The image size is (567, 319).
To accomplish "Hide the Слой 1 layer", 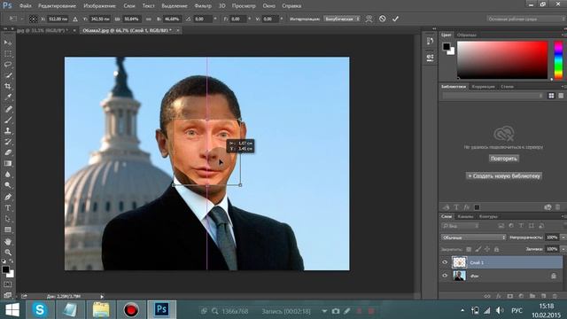I will pyautogui.click(x=445, y=262).
